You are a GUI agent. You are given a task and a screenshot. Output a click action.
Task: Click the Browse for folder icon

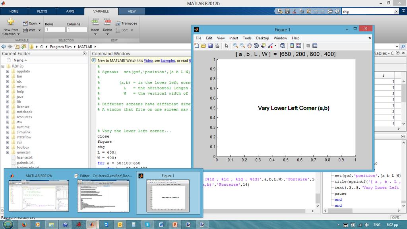pos(24,47)
